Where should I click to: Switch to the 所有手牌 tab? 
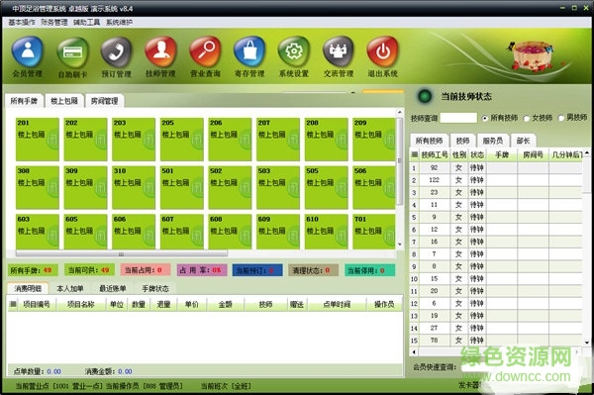point(24,101)
